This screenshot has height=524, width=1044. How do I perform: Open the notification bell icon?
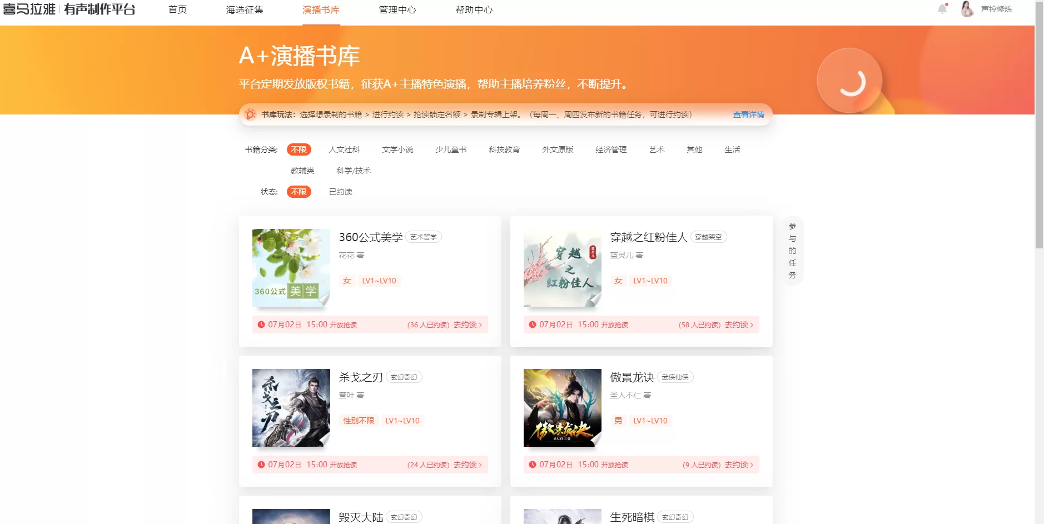pos(941,9)
